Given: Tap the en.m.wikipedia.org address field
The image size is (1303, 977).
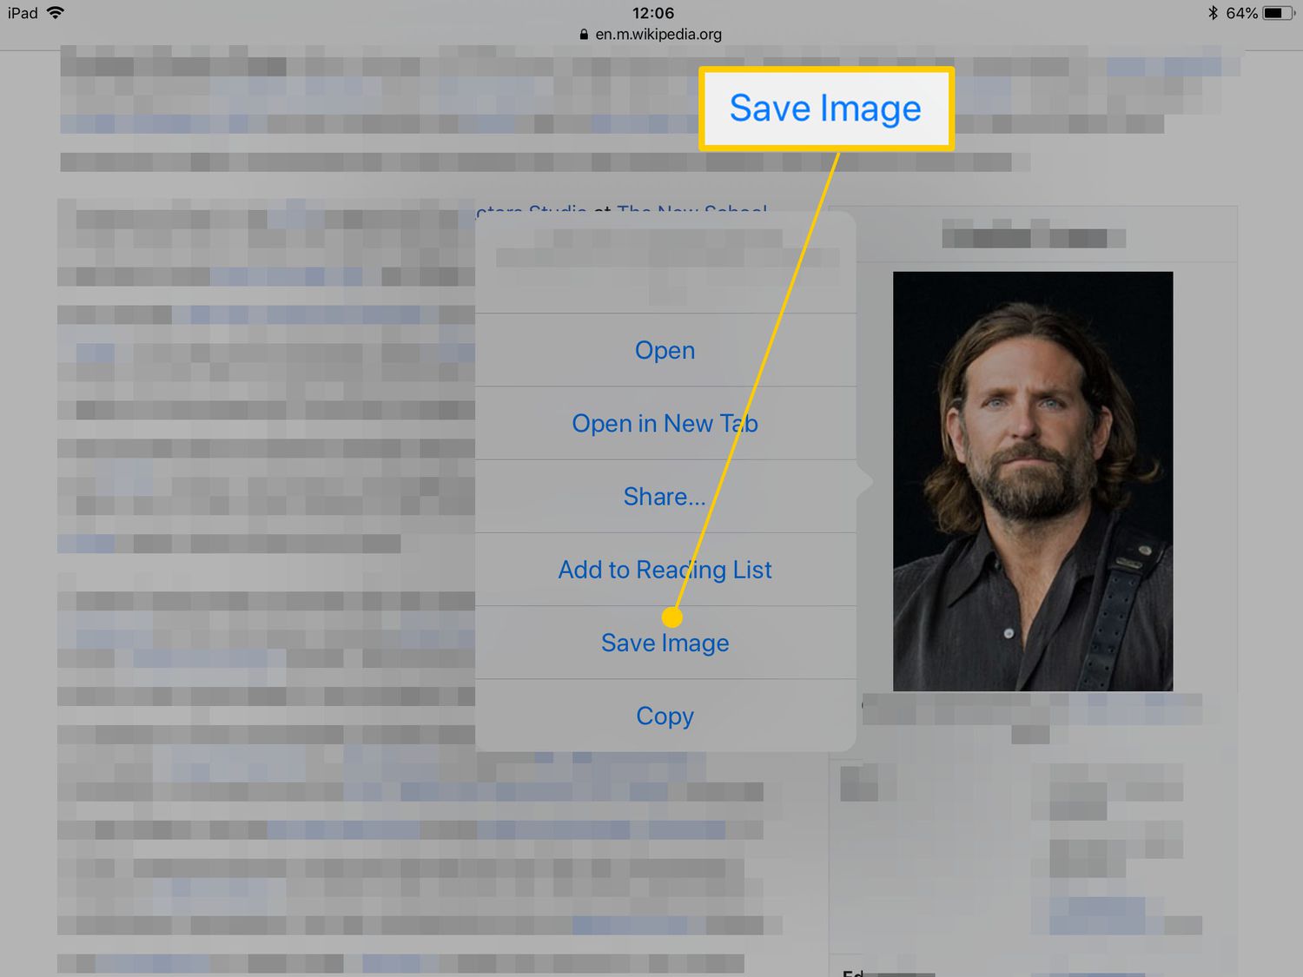Looking at the screenshot, I should (x=658, y=35).
